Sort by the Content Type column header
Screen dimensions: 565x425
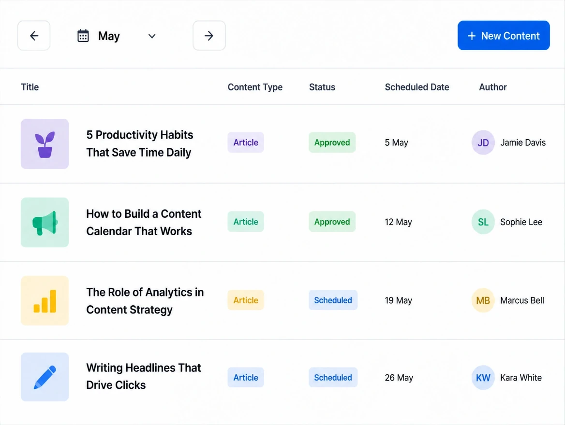[x=255, y=87]
